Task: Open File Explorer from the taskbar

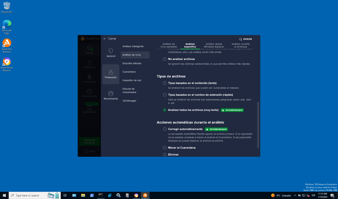Action: coord(83,195)
